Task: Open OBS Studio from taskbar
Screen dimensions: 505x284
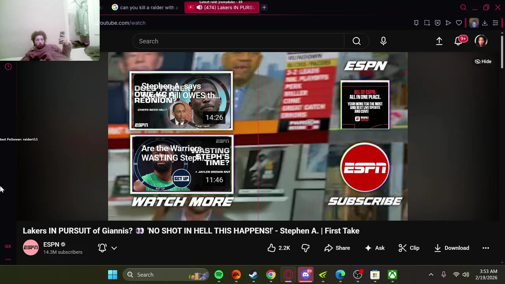Action: pyautogui.click(x=357, y=275)
